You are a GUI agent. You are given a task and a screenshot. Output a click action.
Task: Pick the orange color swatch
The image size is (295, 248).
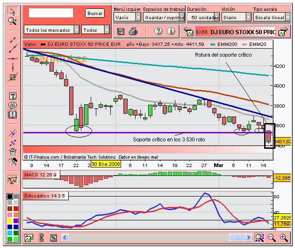(x=16, y=215)
